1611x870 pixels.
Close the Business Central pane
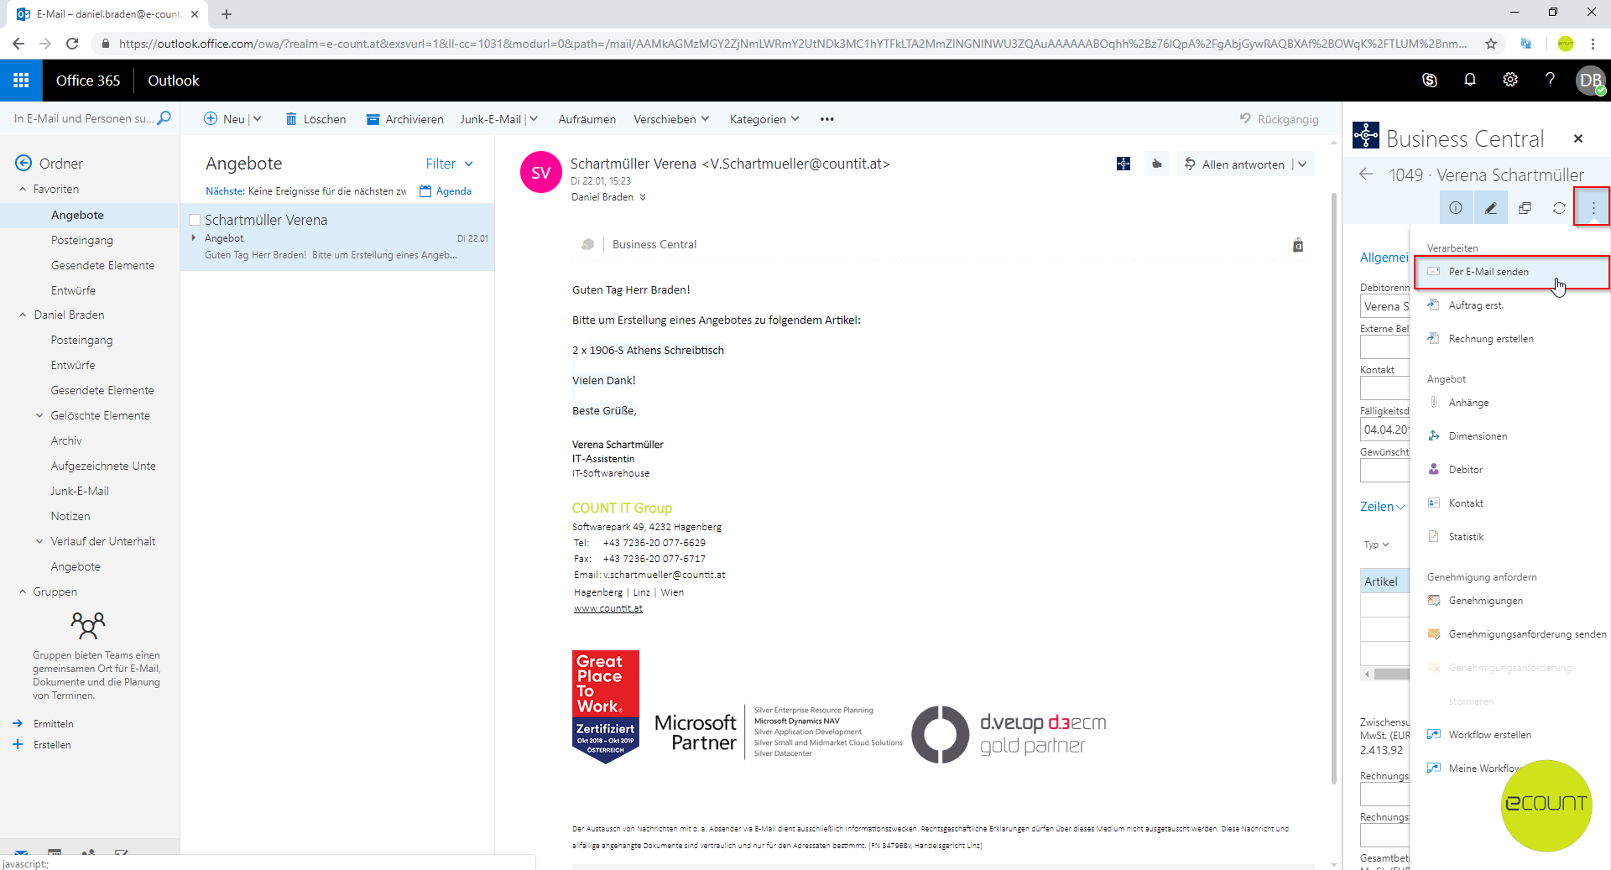pos(1578,138)
